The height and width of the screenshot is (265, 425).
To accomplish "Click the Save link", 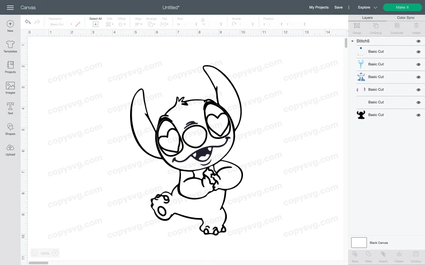I will [338, 7].
